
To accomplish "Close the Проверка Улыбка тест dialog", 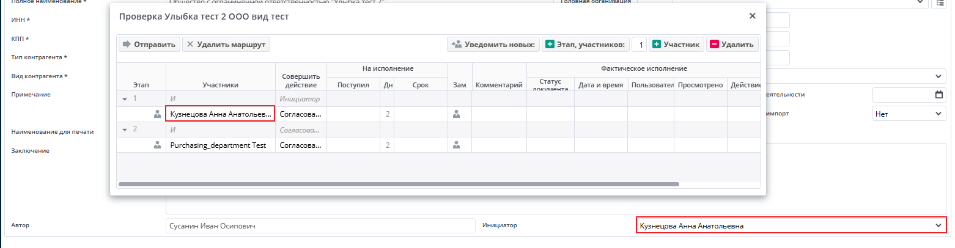I will coord(753,16).
